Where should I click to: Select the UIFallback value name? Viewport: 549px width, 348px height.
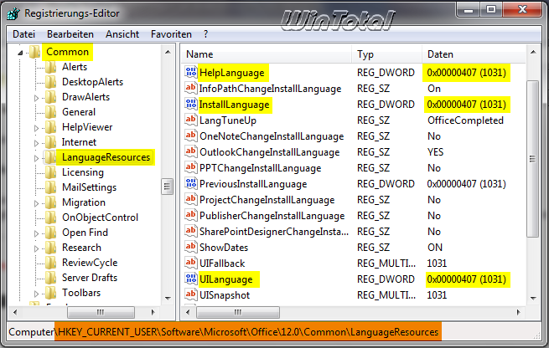tap(222, 264)
